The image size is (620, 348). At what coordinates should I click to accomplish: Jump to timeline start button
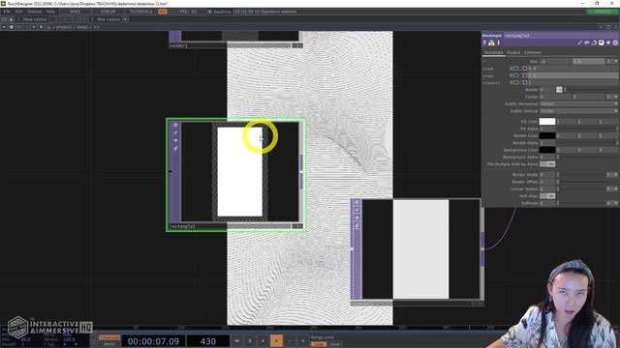236,341
